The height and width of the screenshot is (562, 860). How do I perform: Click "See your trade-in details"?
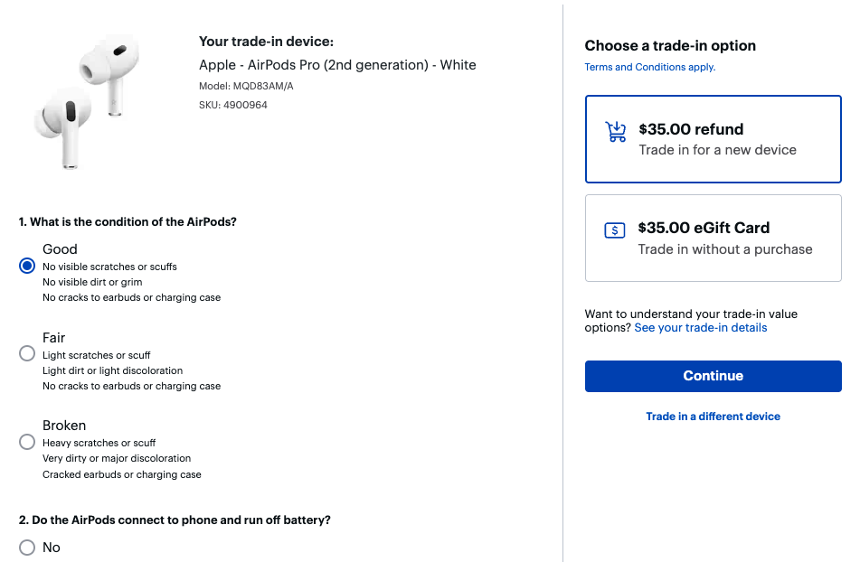click(x=700, y=328)
